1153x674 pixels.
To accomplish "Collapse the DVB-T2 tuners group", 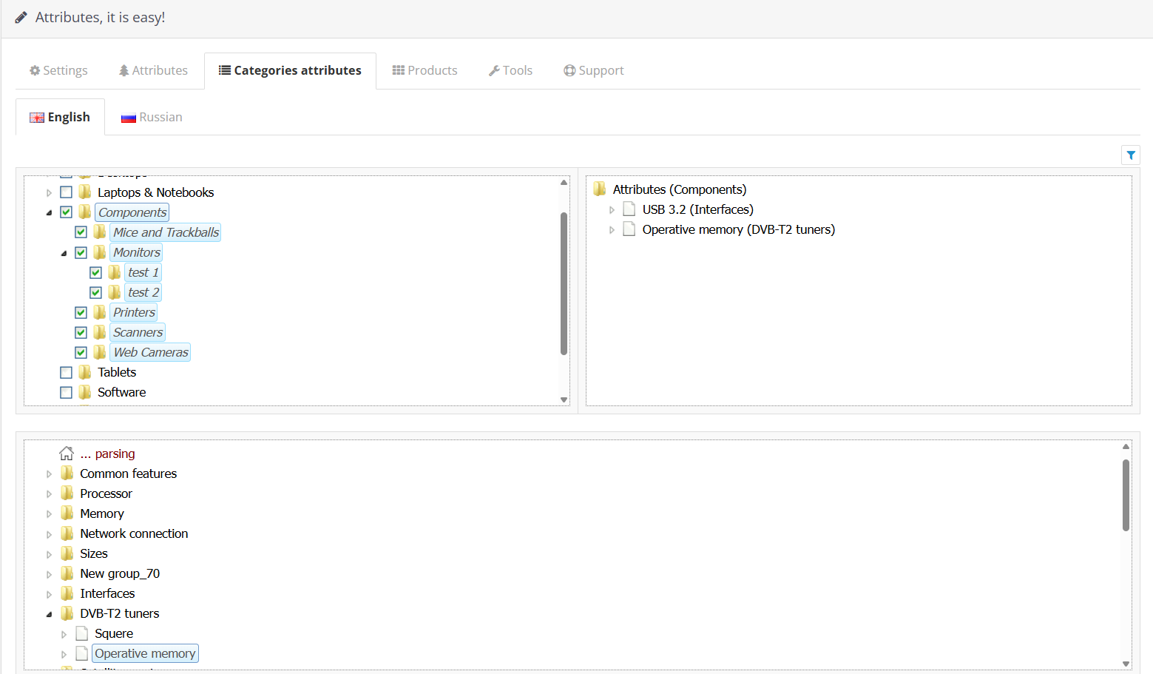I will click(x=50, y=613).
